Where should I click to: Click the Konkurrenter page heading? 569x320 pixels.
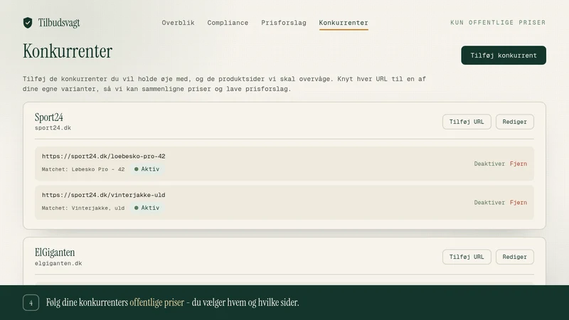coord(68,51)
